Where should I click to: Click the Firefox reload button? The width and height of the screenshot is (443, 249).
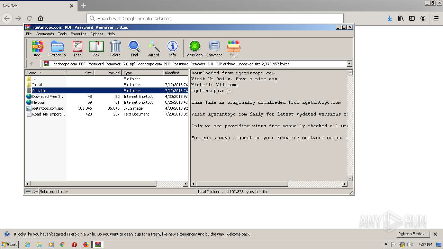tap(29, 18)
